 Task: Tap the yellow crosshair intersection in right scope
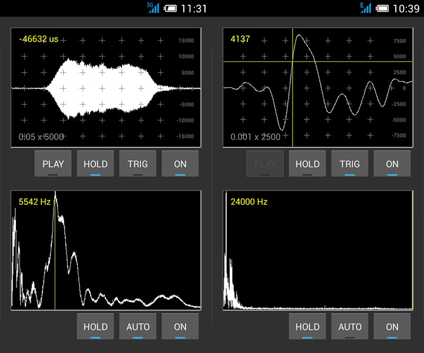293,61
